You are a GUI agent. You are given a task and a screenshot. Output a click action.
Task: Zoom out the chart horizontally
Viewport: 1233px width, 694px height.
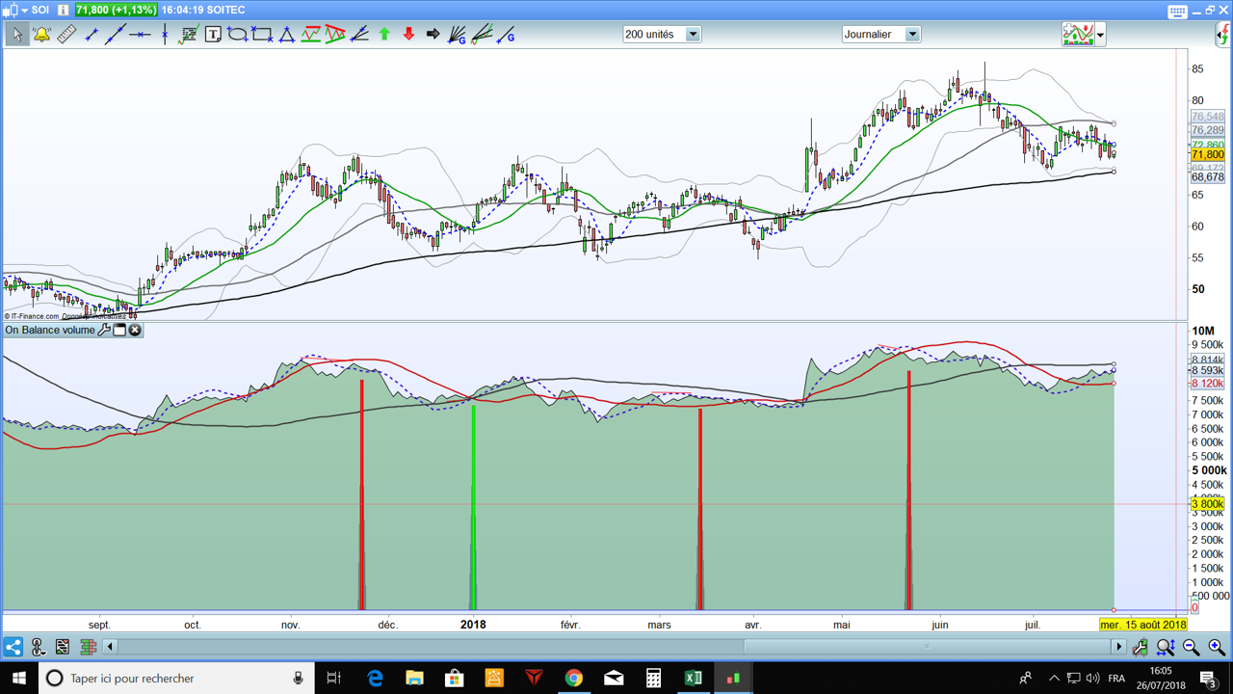[x=1191, y=647]
